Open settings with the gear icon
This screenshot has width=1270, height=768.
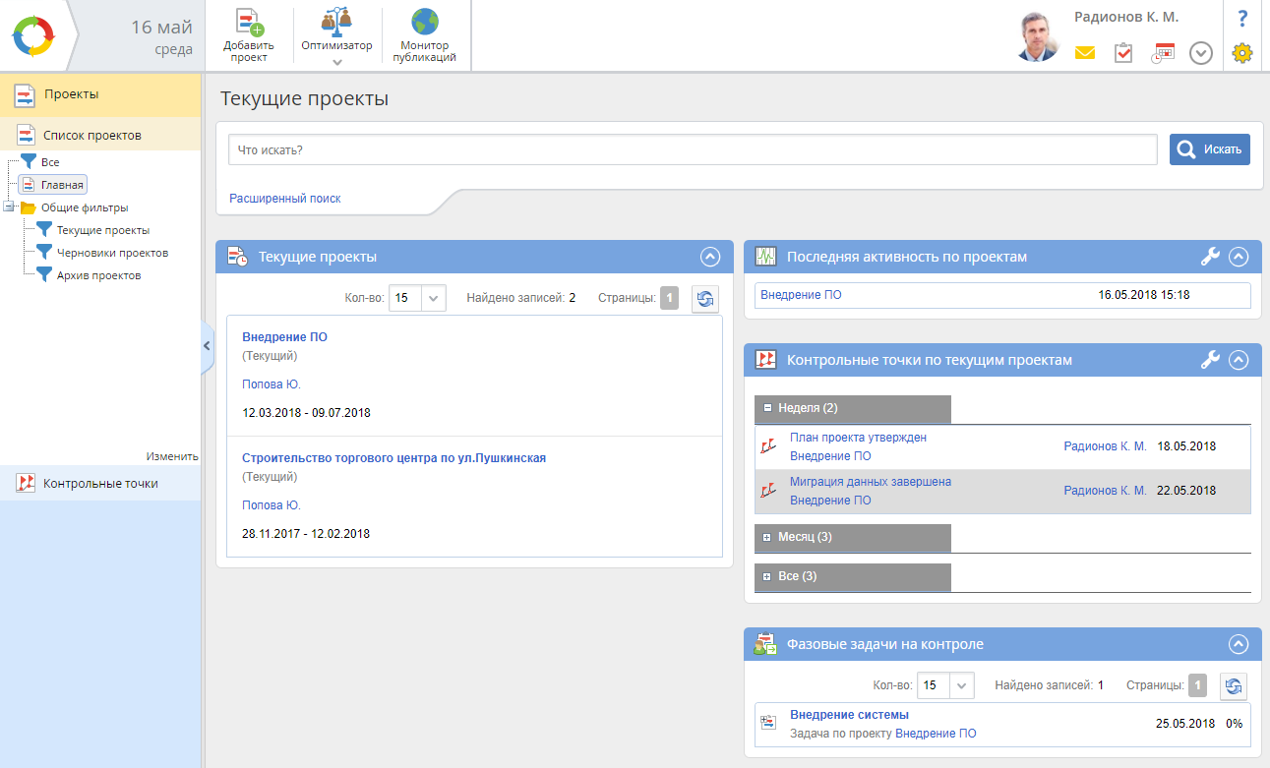[x=1242, y=53]
